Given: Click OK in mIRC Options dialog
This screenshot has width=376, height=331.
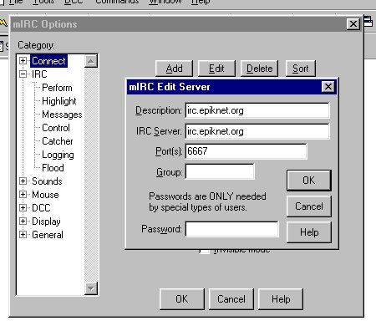Looking at the screenshot, I should [182, 299].
